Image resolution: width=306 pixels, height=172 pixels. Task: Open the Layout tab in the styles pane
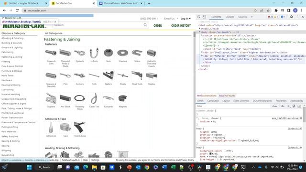click(x=226, y=101)
